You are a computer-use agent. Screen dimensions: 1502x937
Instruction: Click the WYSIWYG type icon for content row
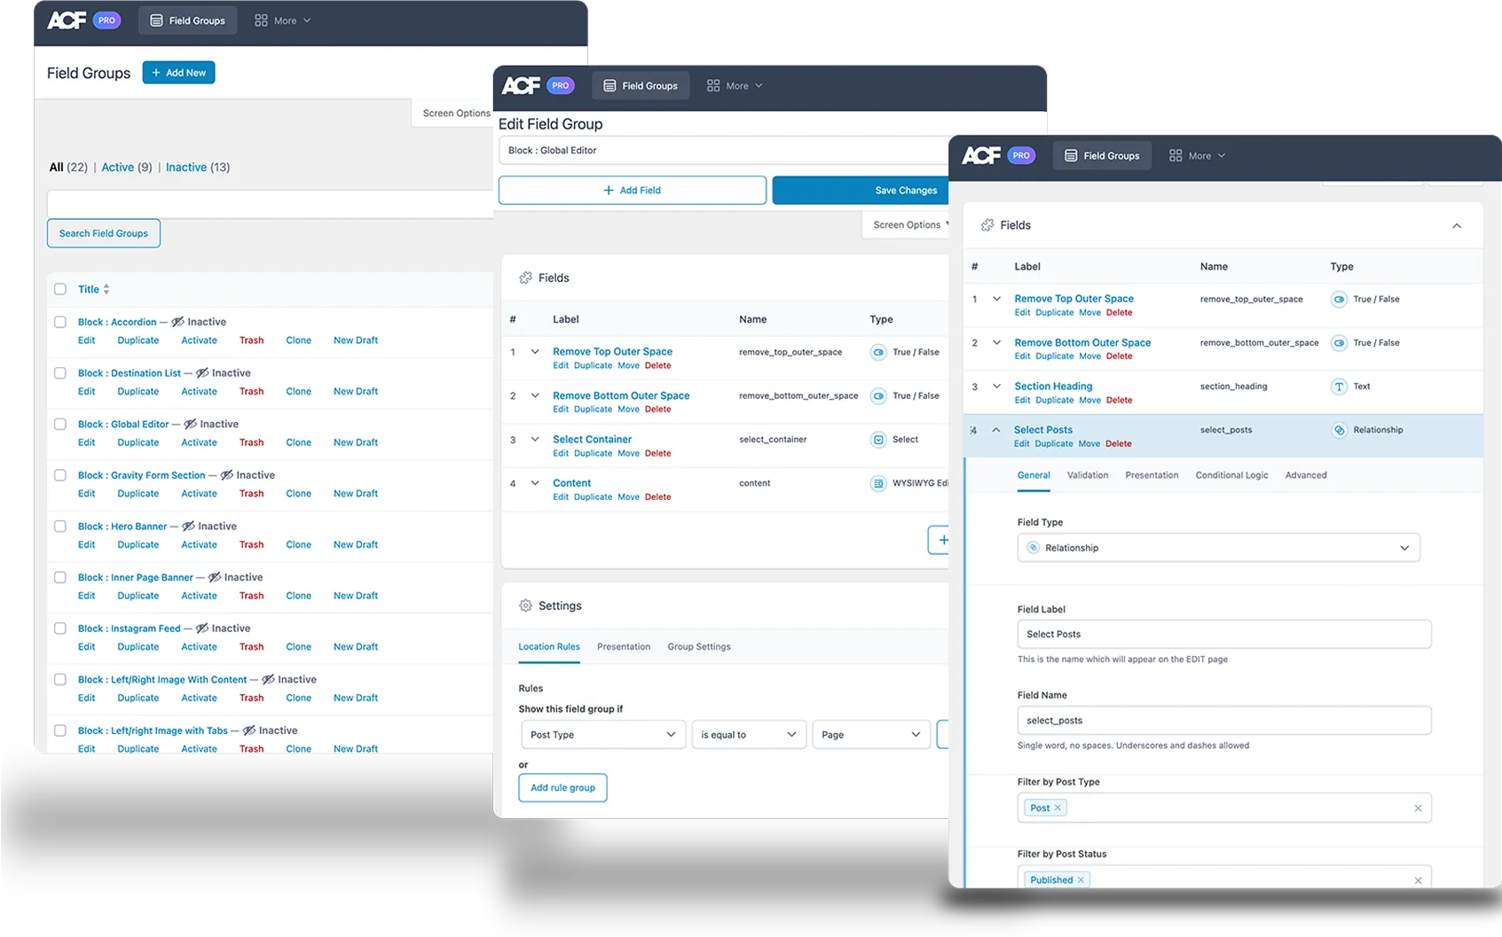[878, 483]
